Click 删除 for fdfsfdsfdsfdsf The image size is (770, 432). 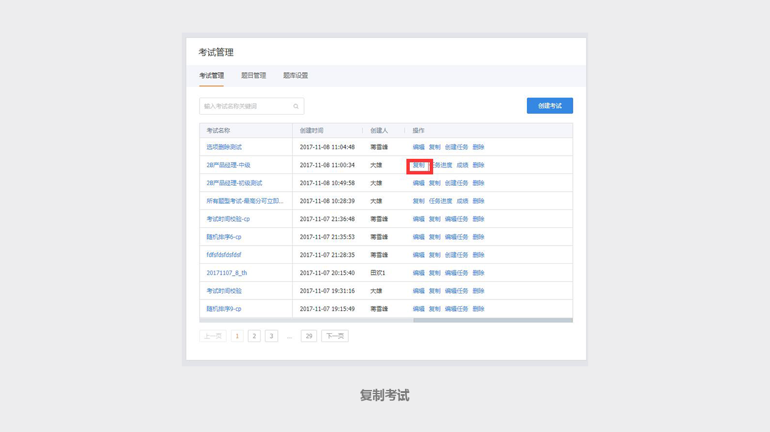(x=479, y=255)
